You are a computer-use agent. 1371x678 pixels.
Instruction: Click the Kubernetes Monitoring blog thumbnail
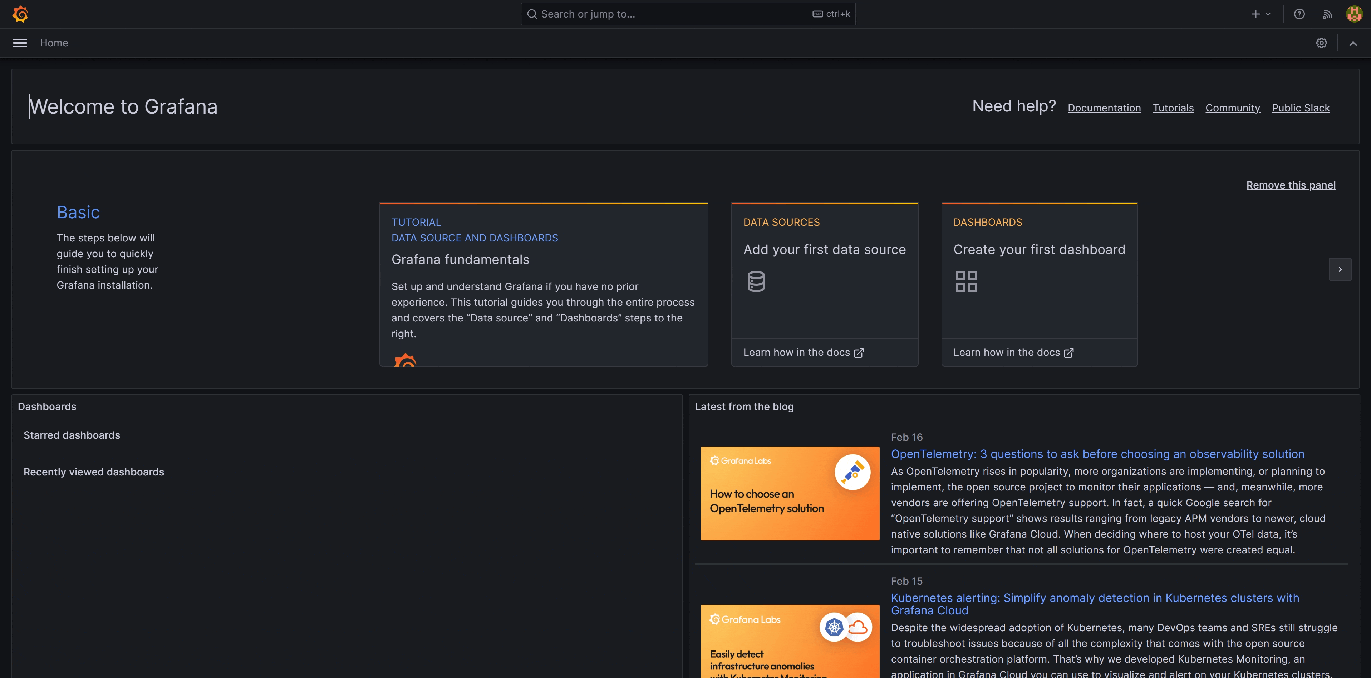[790, 641]
